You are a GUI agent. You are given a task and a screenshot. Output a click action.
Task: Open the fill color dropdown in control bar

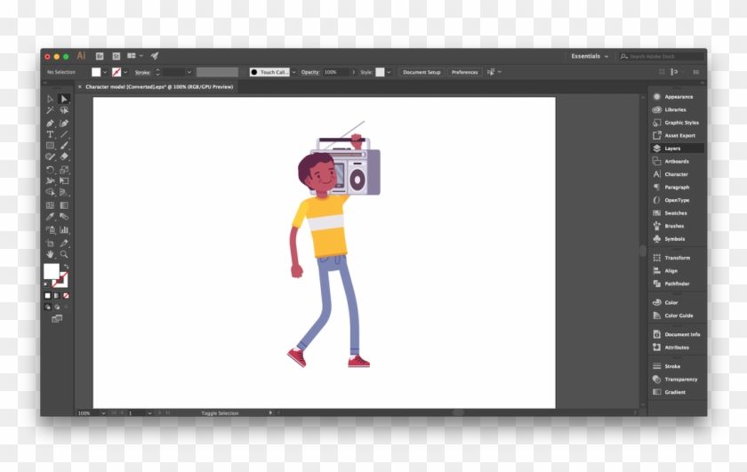[x=105, y=72]
